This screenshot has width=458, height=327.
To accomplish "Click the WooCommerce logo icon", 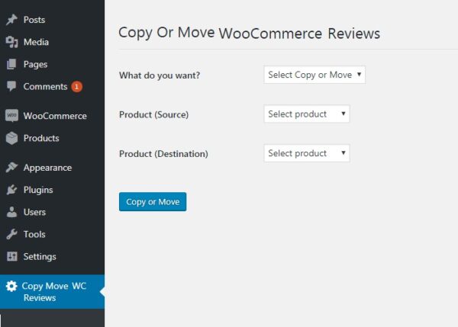I will [11, 116].
